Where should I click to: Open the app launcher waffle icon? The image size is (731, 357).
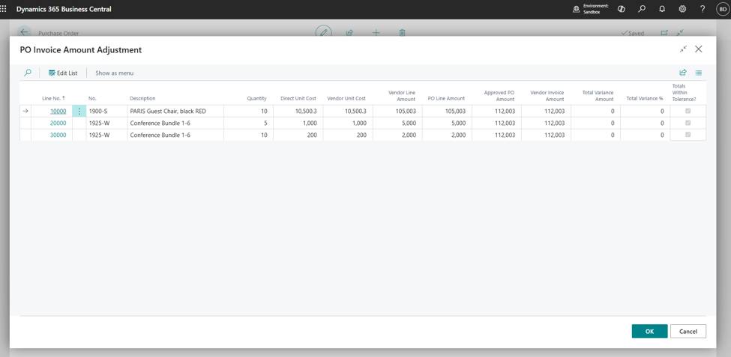coord(3,9)
